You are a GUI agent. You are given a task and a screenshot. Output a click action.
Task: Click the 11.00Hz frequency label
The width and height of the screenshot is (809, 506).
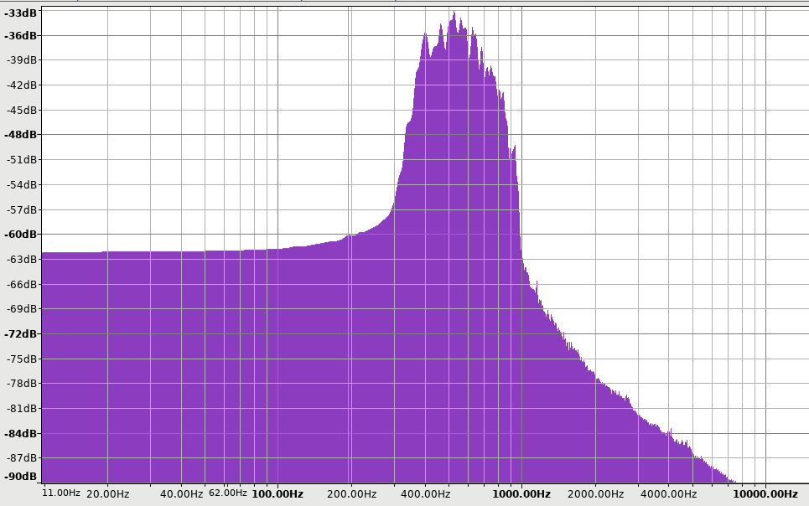61,493
